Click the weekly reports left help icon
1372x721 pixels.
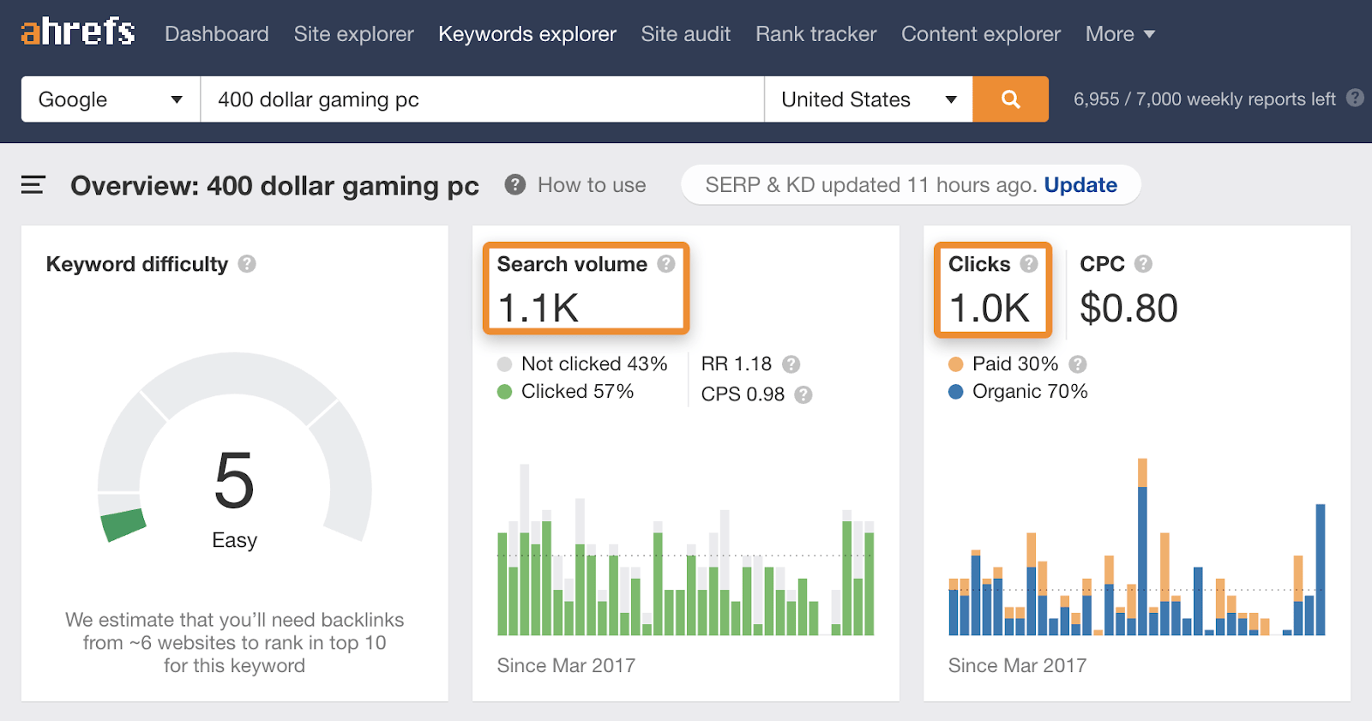pos(1355,98)
